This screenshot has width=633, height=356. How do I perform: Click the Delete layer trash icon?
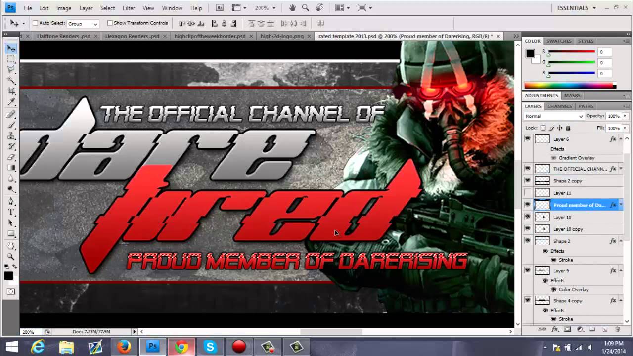tap(617, 329)
